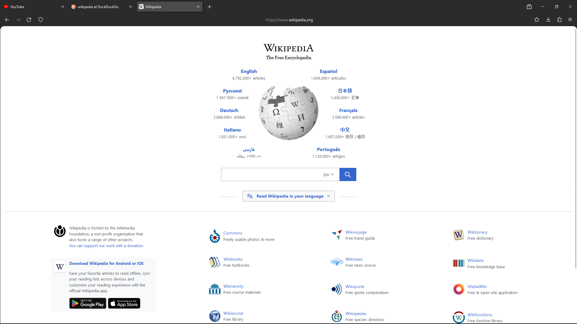Open the browser downloads panel icon
Screen dimensions: 577x324
tap(548, 20)
